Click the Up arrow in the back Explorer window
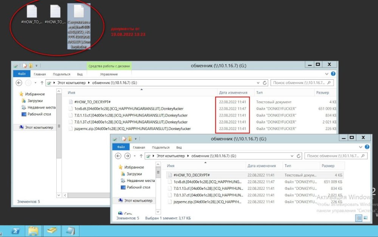The height and width of the screenshot is (237, 378). (42, 83)
